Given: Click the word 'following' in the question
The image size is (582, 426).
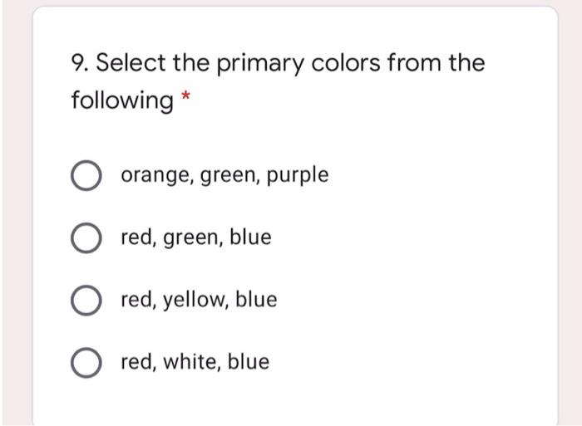Looking at the screenshot, I should (122, 100).
